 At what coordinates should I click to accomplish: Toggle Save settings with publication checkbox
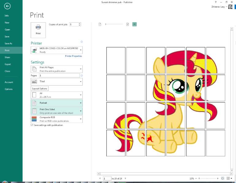tap(32, 125)
